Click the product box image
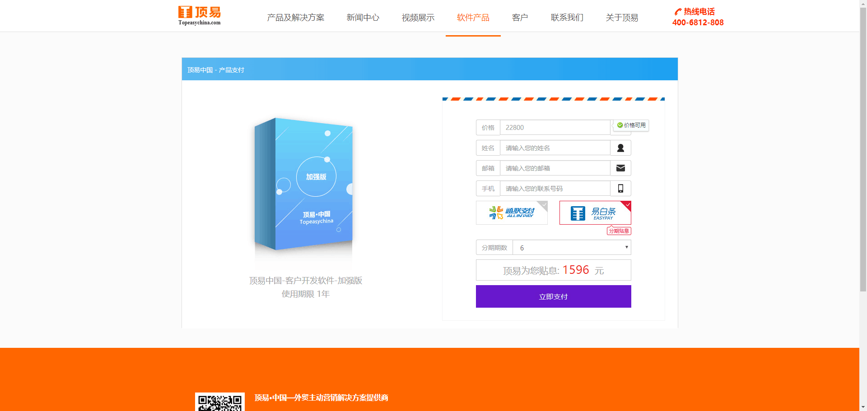 pos(304,184)
